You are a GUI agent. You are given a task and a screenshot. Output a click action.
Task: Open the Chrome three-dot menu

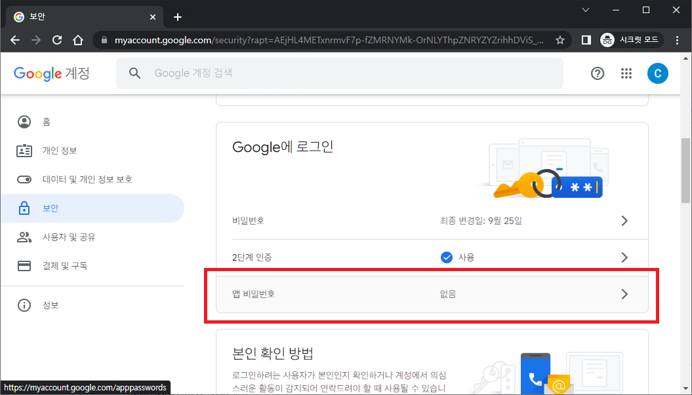click(x=677, y=40)
